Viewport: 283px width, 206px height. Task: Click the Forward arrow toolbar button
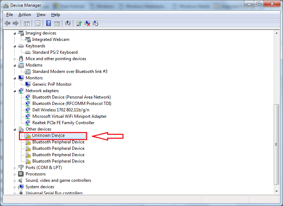pos(16,23)
